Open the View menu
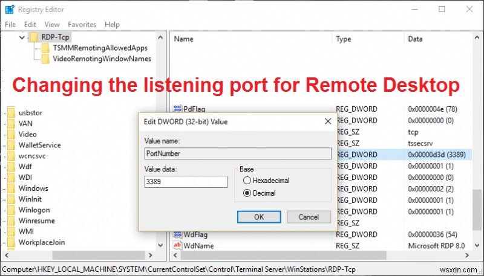The image size is (484, 276). coord(52,25)
